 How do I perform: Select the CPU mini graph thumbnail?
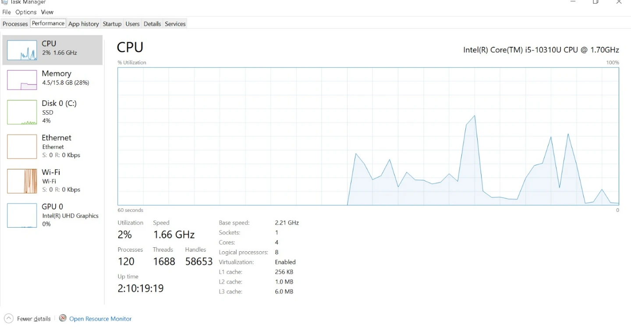tap(22, 50)
